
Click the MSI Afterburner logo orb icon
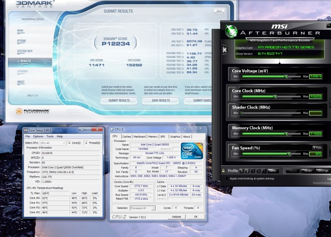pos(231,31)
